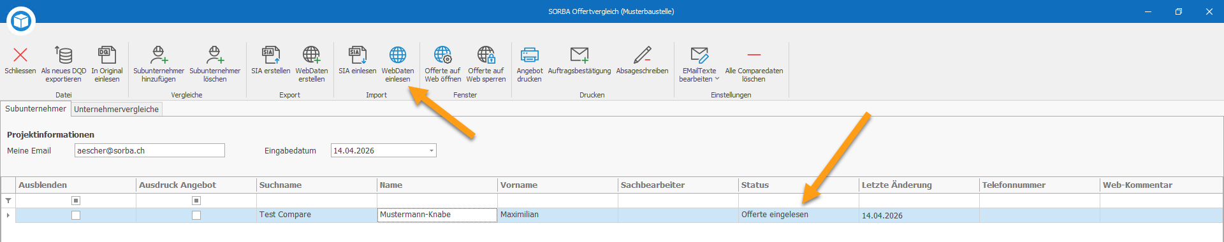Click the filter funnel icon in grid
Viewport: 1224px width, 242px height.
[8, 201]
